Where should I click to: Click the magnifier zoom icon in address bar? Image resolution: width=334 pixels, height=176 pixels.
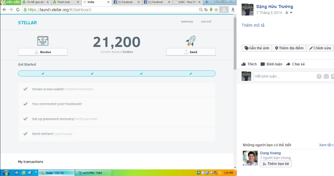coord(201,10)
